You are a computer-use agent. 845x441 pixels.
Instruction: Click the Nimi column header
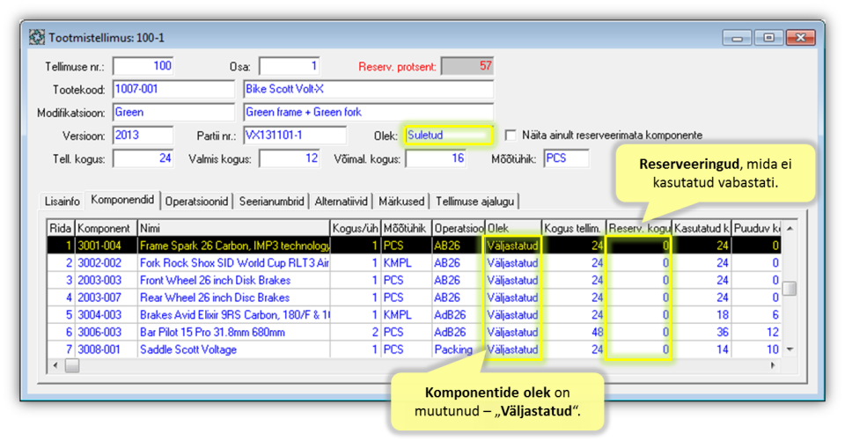coord(232,228)
